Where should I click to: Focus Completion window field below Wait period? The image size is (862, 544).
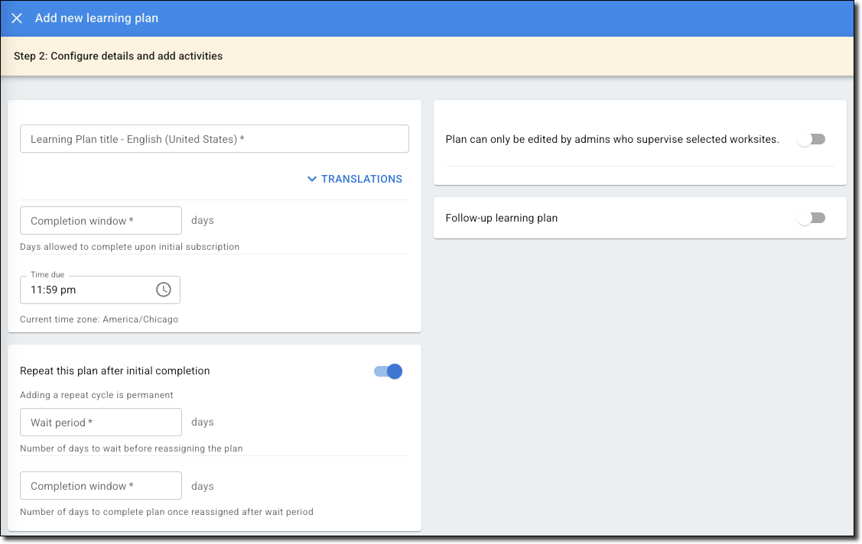pyautogui.click(x=100, y=486)
